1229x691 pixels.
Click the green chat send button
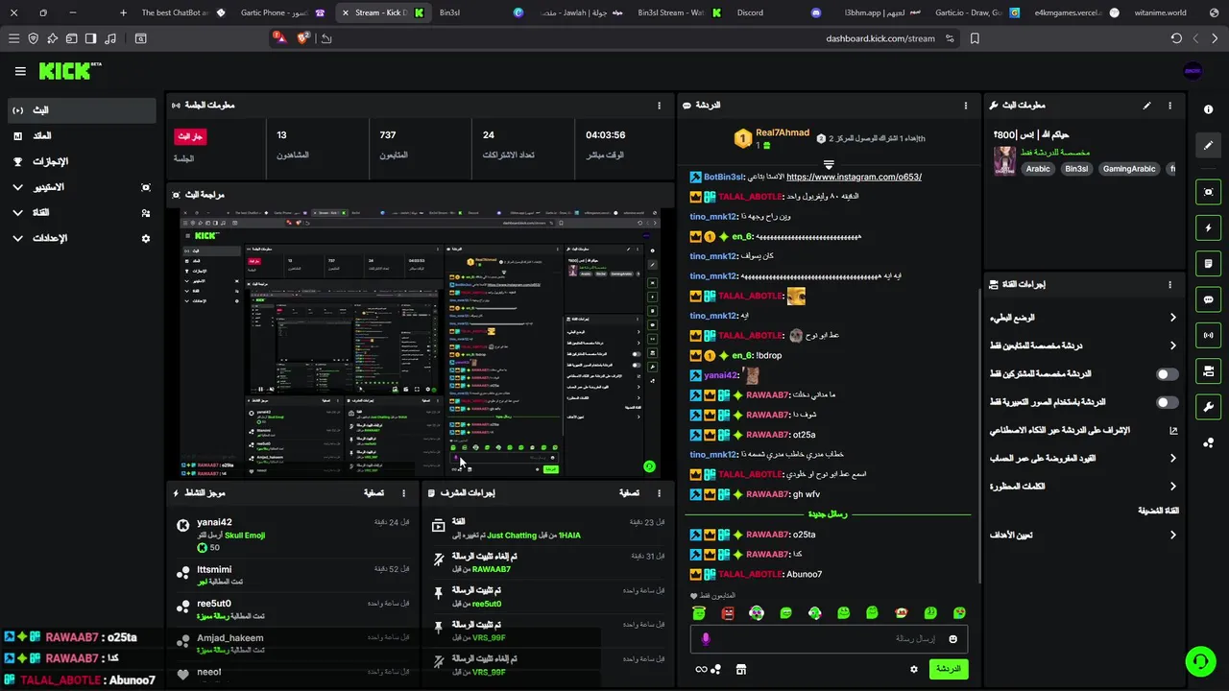(x=948, y=669)
